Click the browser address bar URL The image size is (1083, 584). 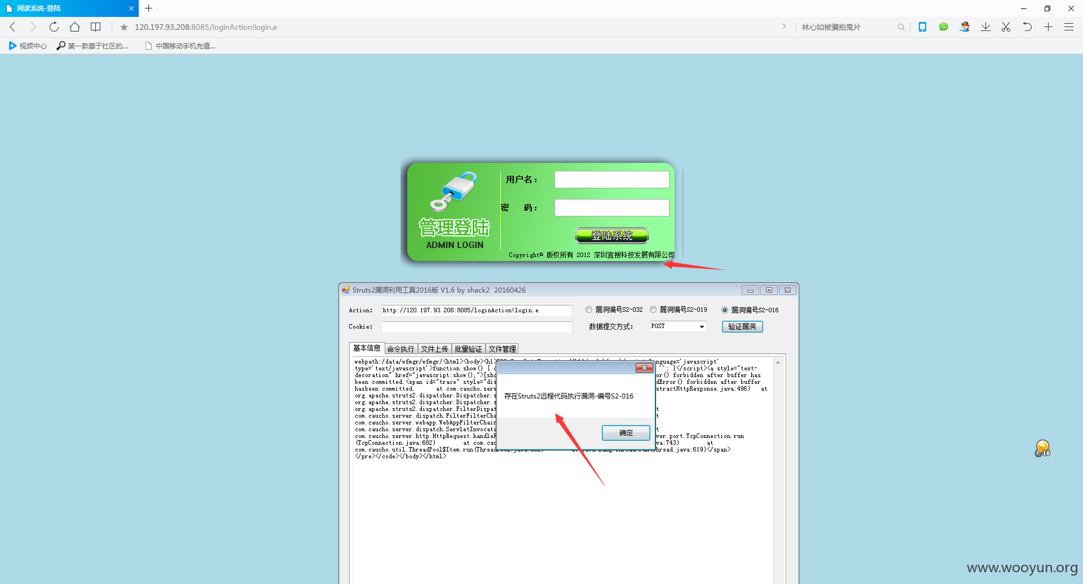[x=206, y=27]
